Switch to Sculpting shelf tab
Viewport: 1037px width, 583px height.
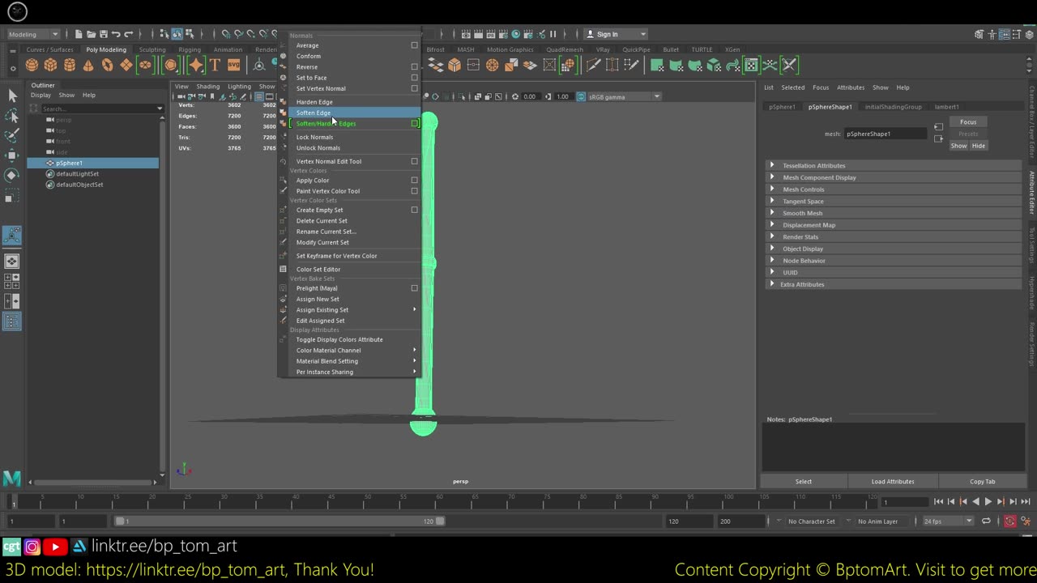(x=151, y=49)
